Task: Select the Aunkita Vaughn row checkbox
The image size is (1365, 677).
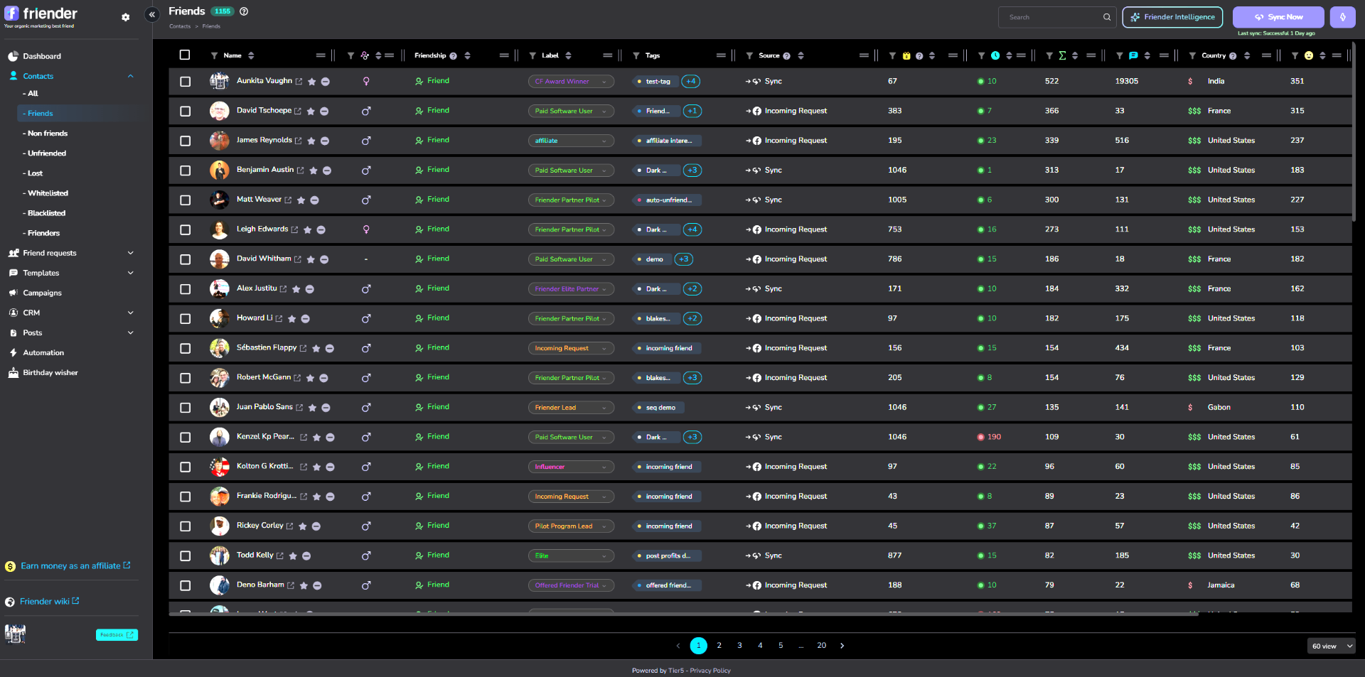Action: (186, 82)
